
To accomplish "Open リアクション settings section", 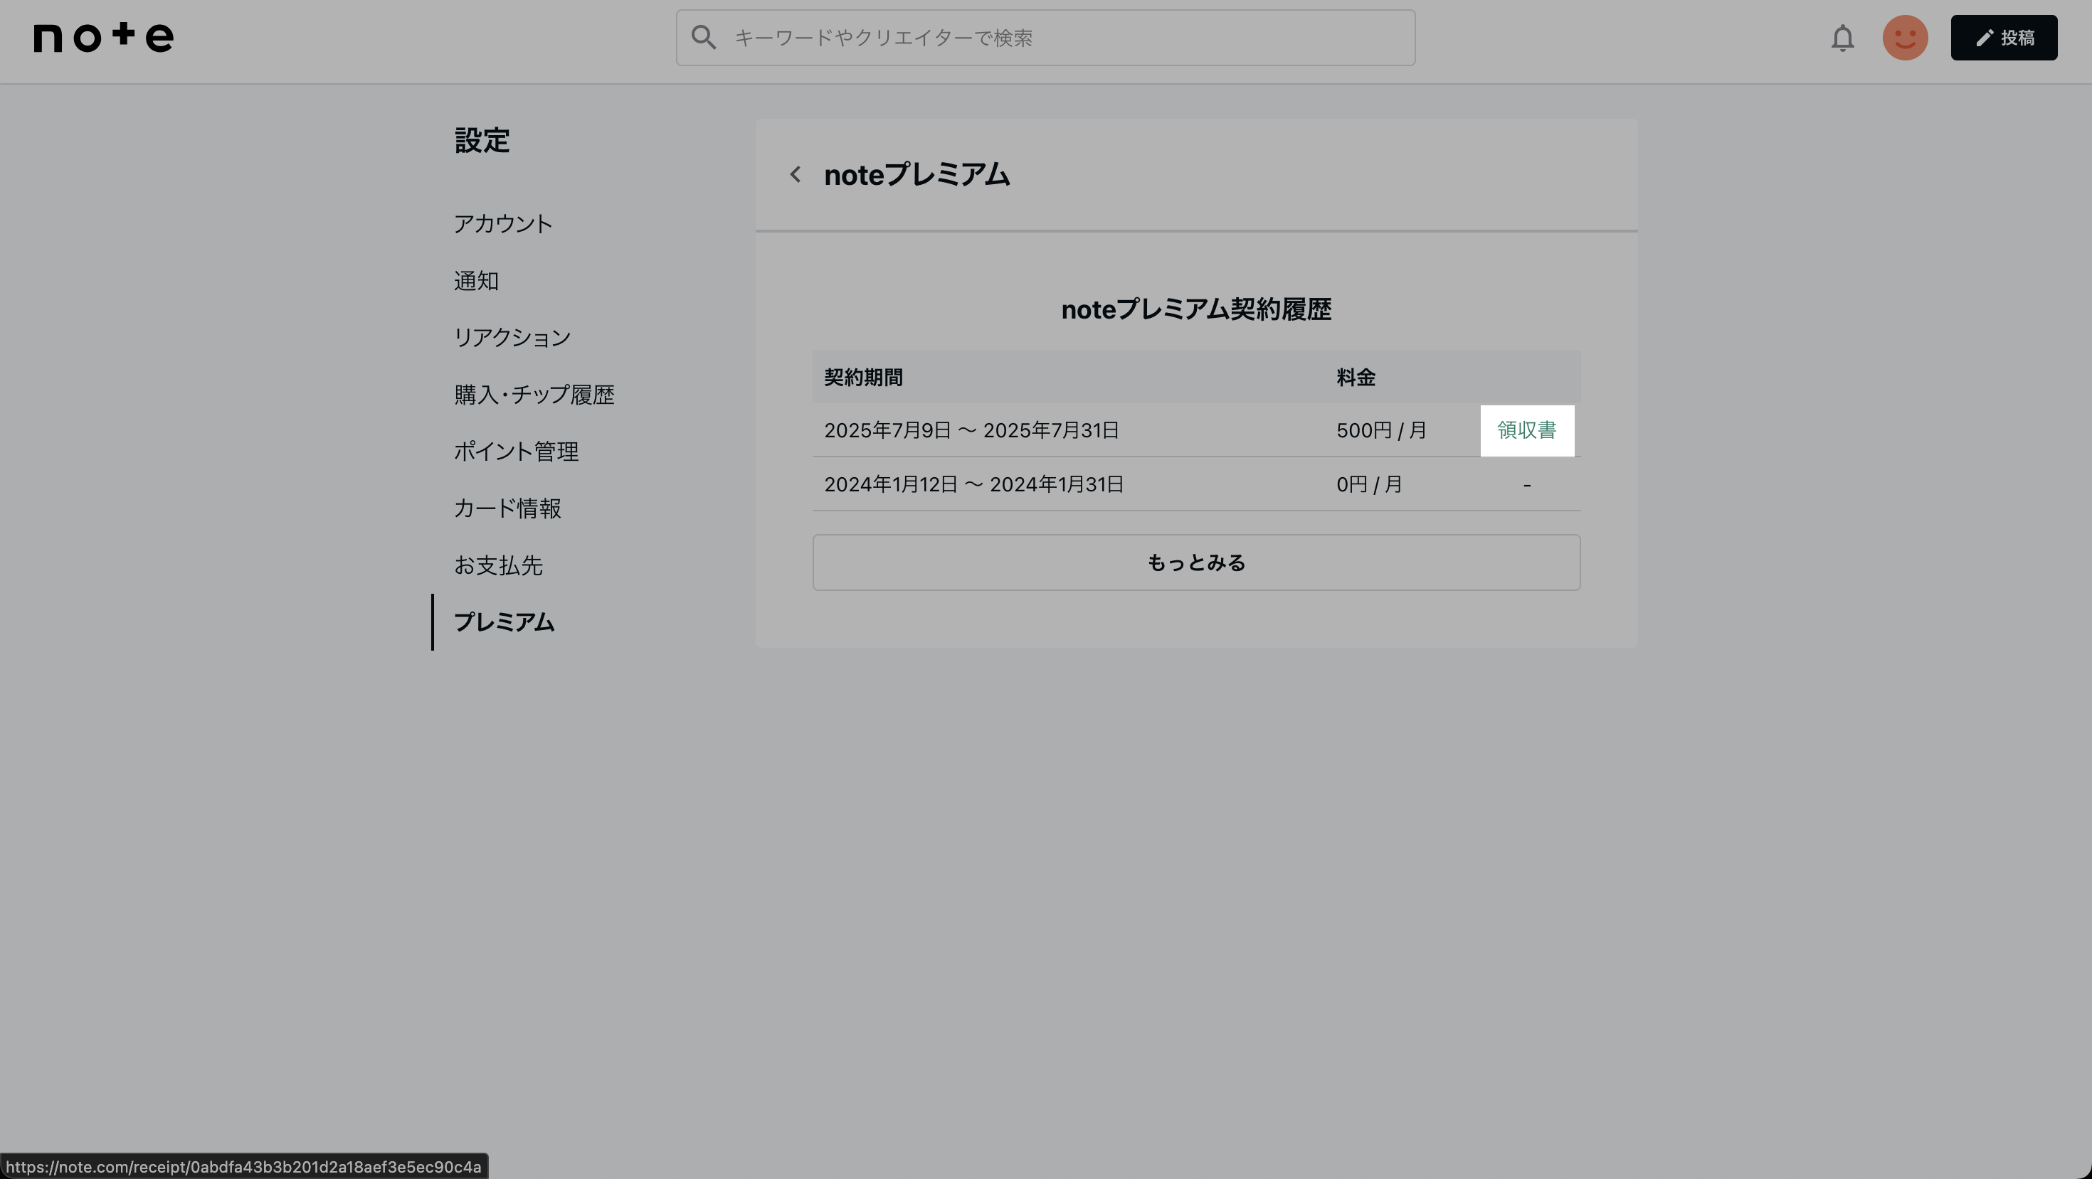I will (x=512, y=338).
